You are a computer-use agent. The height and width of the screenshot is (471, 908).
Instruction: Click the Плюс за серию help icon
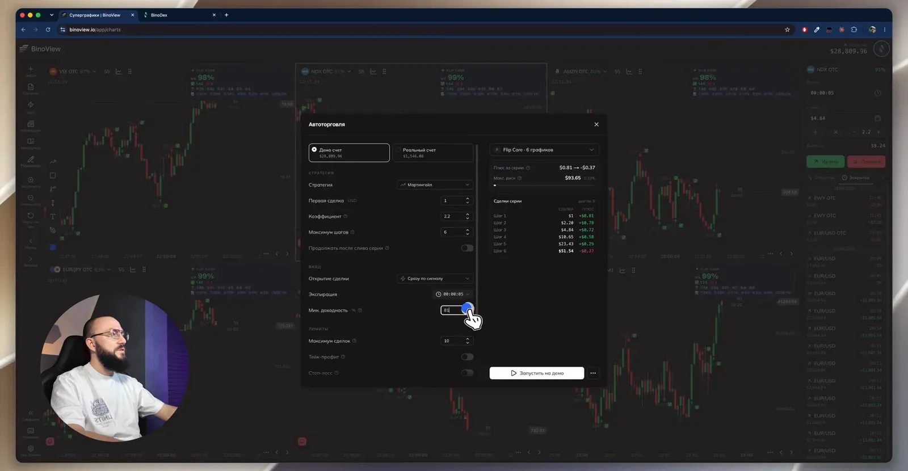(x=528, y=168)
